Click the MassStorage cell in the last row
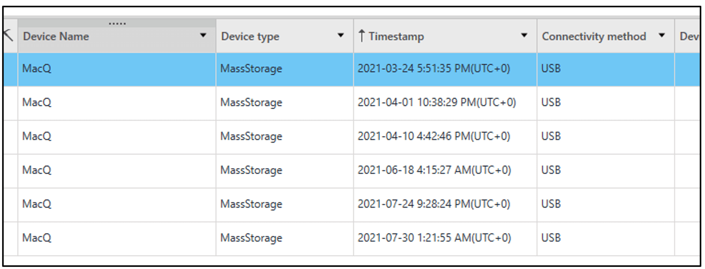The width and height of the screenshot is (705, 269). 284,239
